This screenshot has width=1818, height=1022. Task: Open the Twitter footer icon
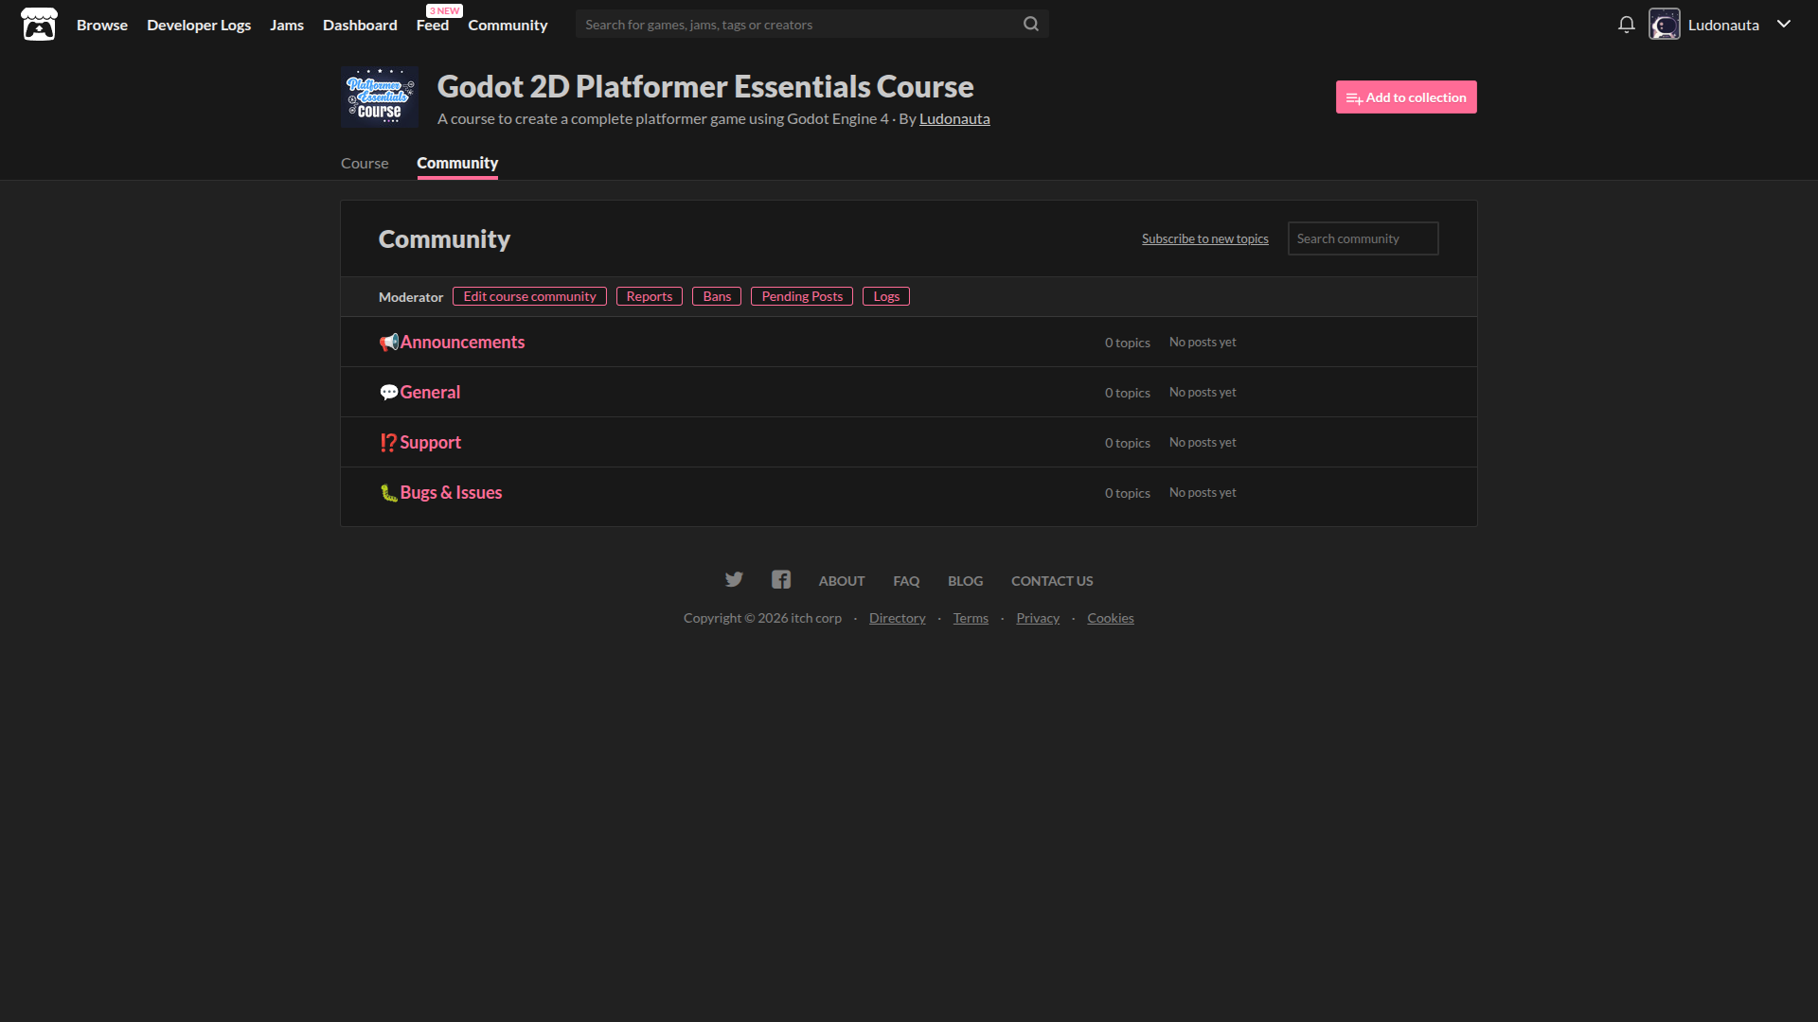734,580
